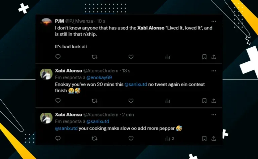
Task: Retweet the reply to @enokay69
Action: pos(94,101)
